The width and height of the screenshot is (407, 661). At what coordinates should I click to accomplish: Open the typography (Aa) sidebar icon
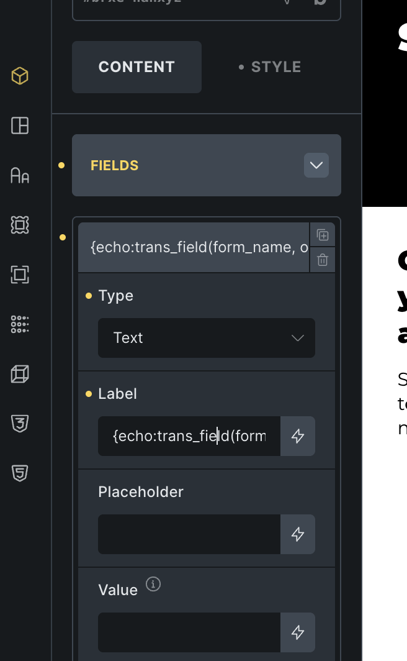pos(20,175)
